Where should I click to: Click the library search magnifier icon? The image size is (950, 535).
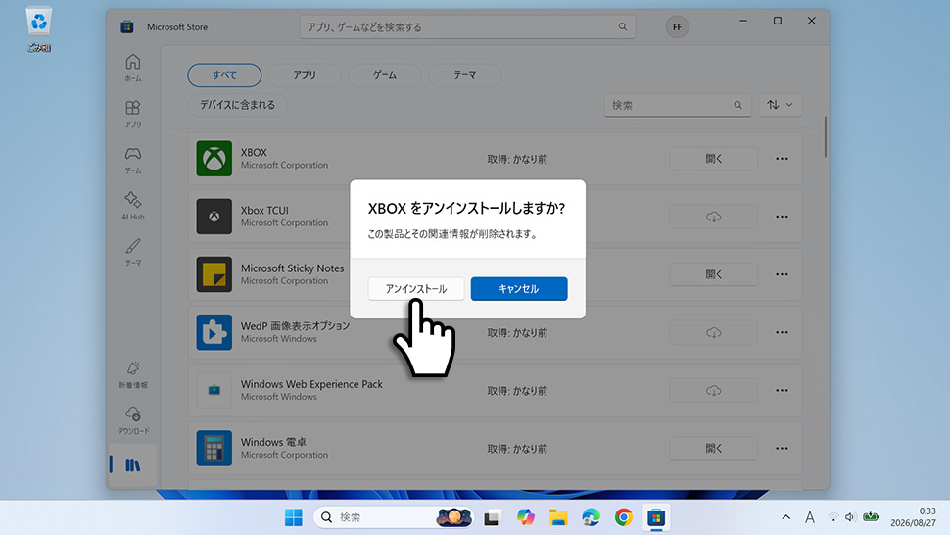click(737, 105)
